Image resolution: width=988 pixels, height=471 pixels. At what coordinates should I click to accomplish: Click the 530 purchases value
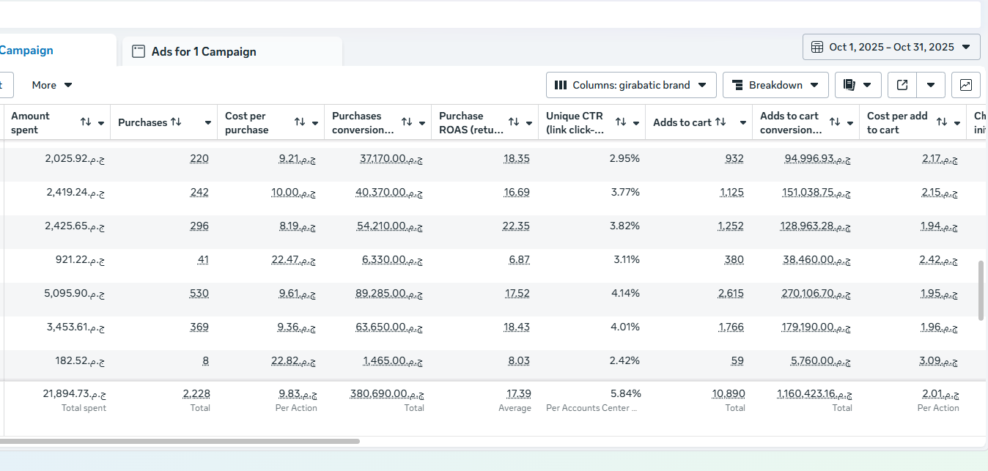(x=199, y=293)
